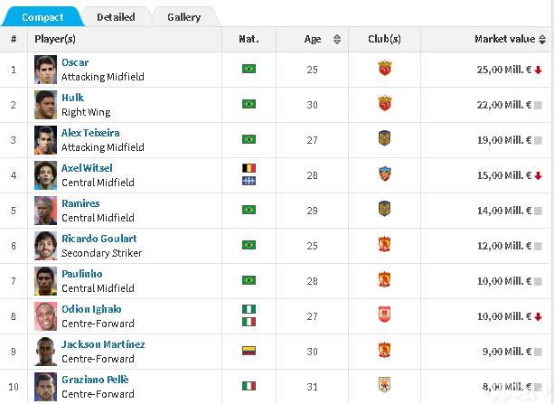Screen dimensions: 554x404
Task: Click Ricardo Goulart's club crest
Action: [384, 245]
